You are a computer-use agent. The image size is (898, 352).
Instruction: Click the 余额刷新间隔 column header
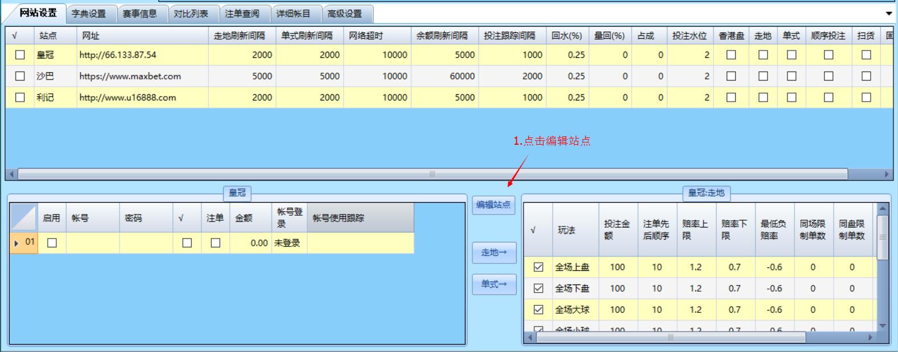pos(444,36)
